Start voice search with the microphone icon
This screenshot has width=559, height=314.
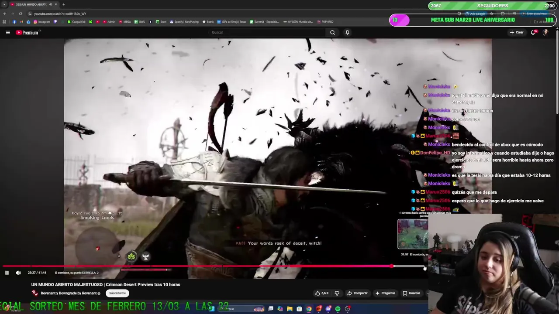click(x=347, y=32)
